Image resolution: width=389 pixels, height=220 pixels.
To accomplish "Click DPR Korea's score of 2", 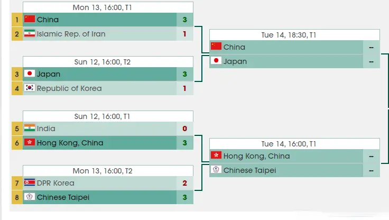I will (x=184, y=183).
